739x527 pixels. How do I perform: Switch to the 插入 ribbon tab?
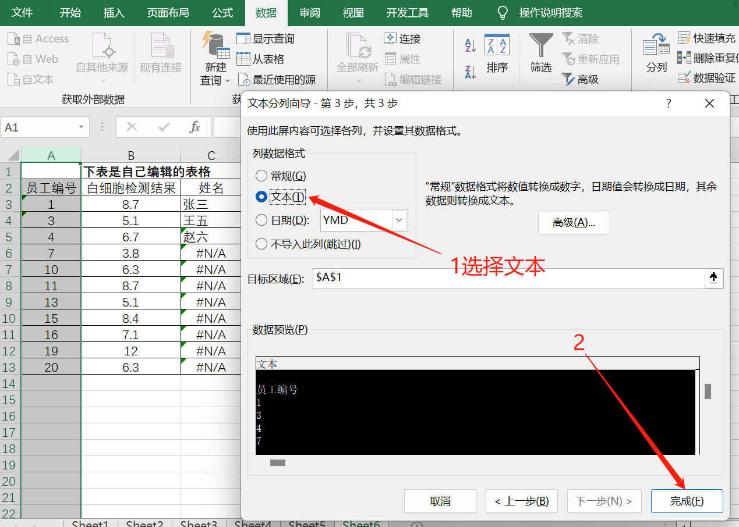pos(114,13)
